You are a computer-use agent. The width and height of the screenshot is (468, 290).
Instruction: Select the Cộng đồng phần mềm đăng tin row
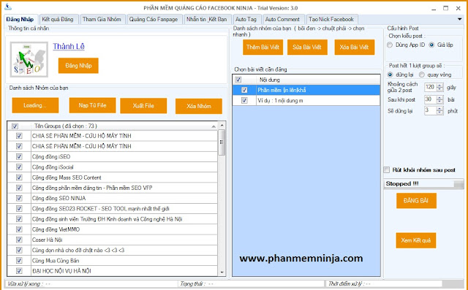tap(113, 188)
